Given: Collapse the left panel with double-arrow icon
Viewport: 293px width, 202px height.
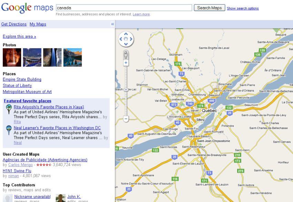Looking at the screenshot, I should pos(112,24).
